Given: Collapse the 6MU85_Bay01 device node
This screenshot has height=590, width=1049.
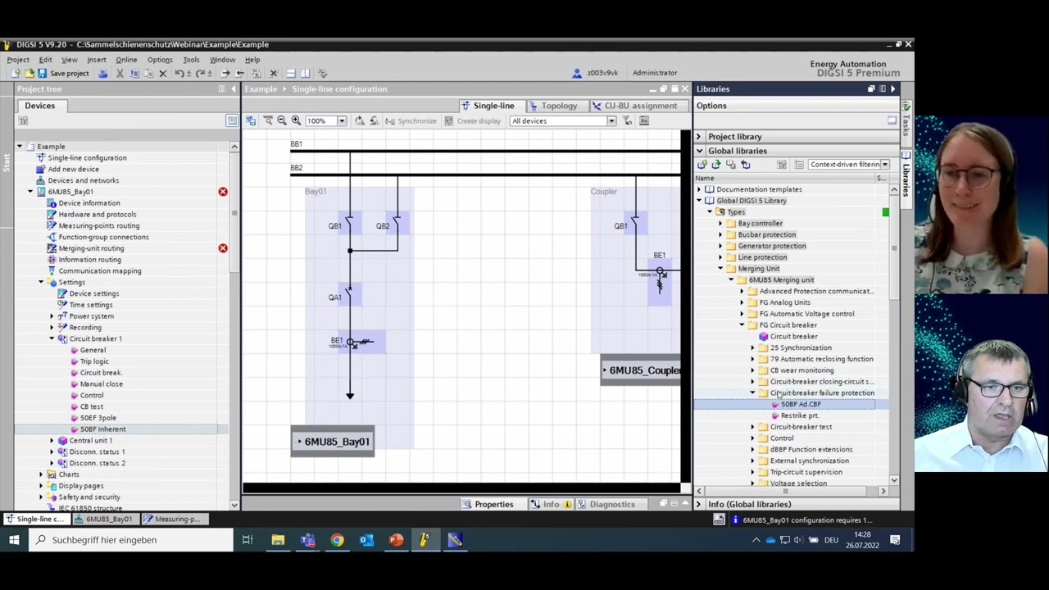Looking at the screenshot, I should pos(30,192).
